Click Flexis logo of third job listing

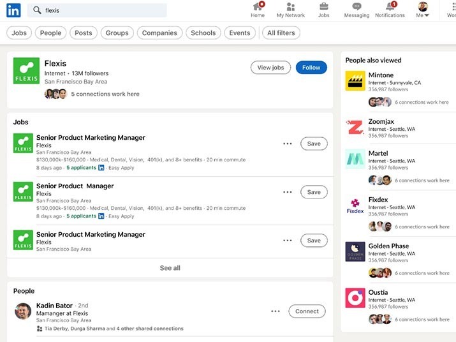tap(23, 240)
